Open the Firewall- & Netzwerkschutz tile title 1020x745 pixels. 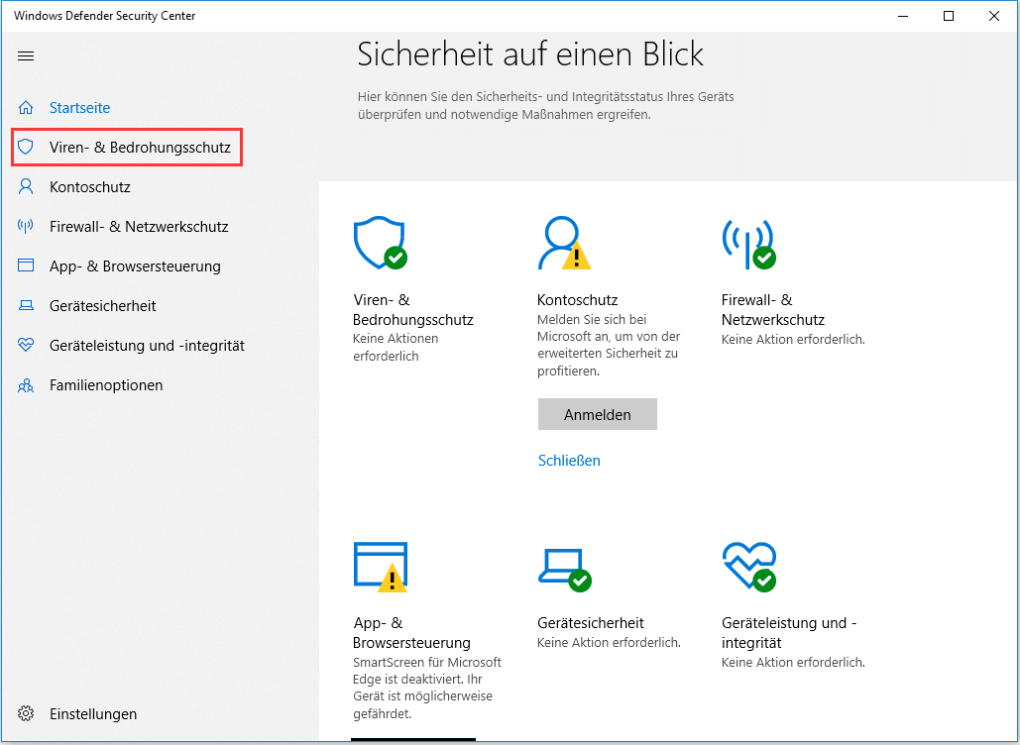(x=773, y=309)
